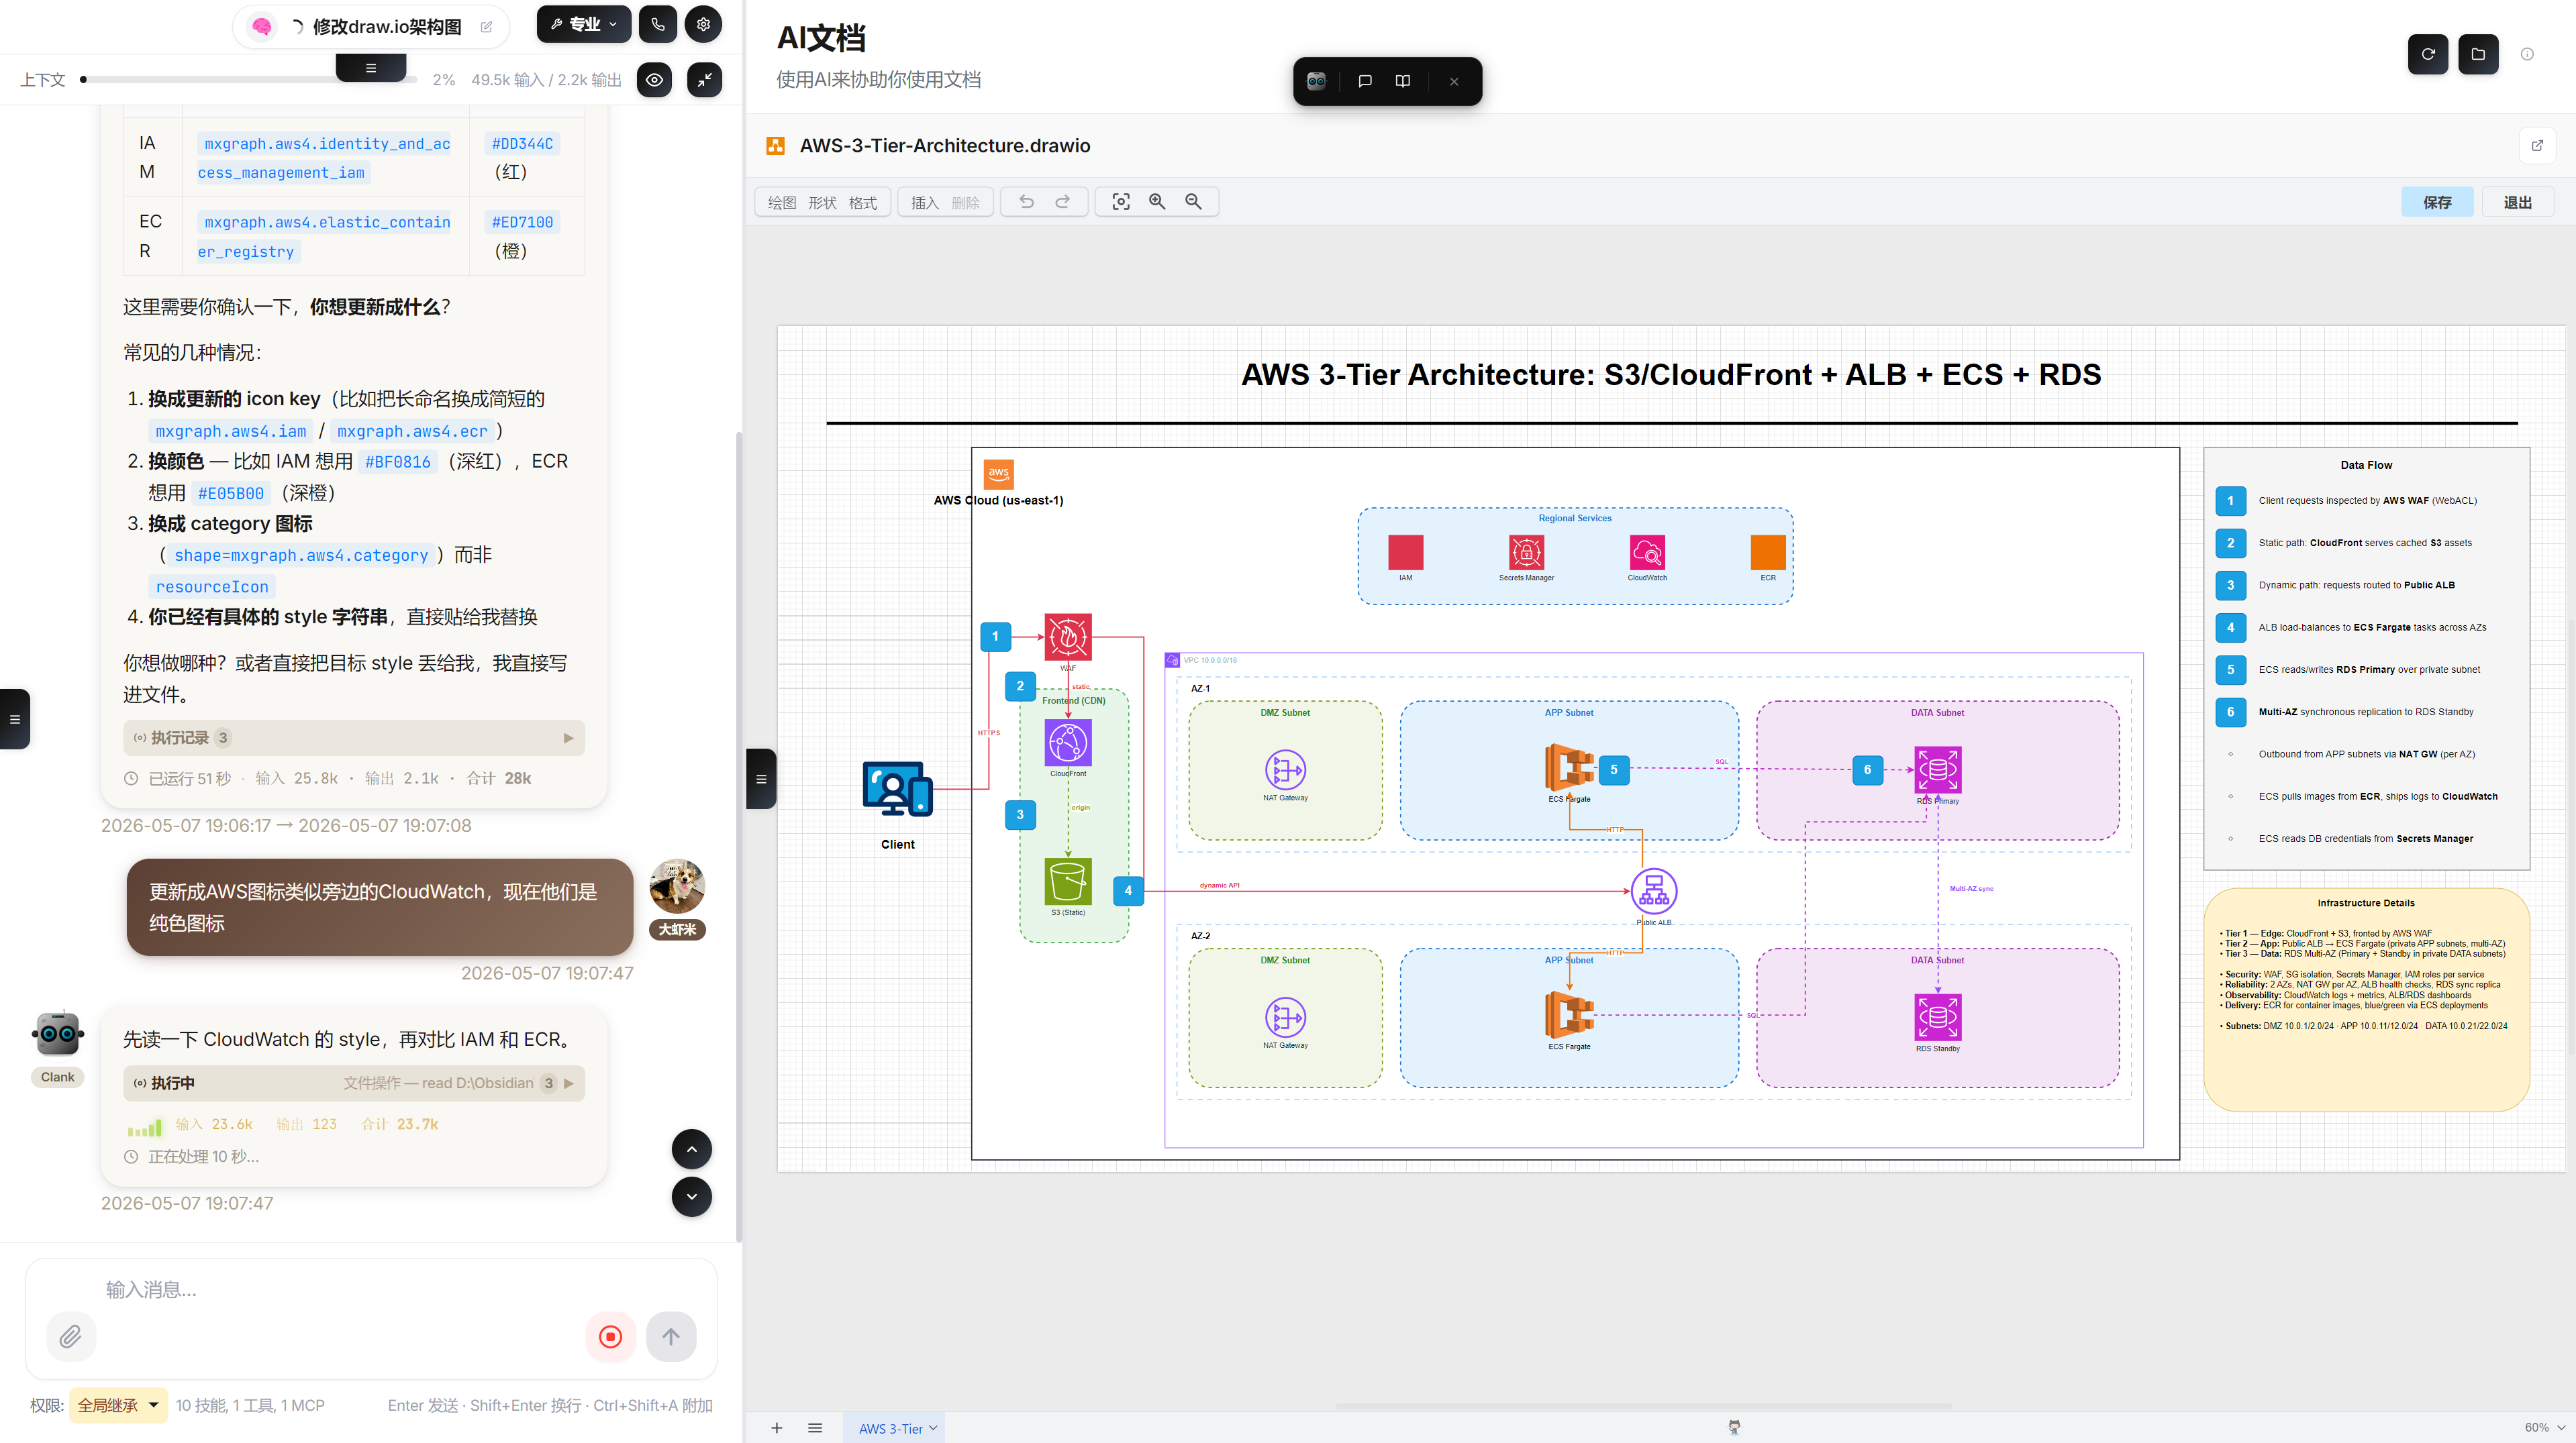This screenshot has height=1443, width=2576.
Task: Select the Secrets Manager icon in diagram
Action: pyautogui.click(x=1526, y=553)
